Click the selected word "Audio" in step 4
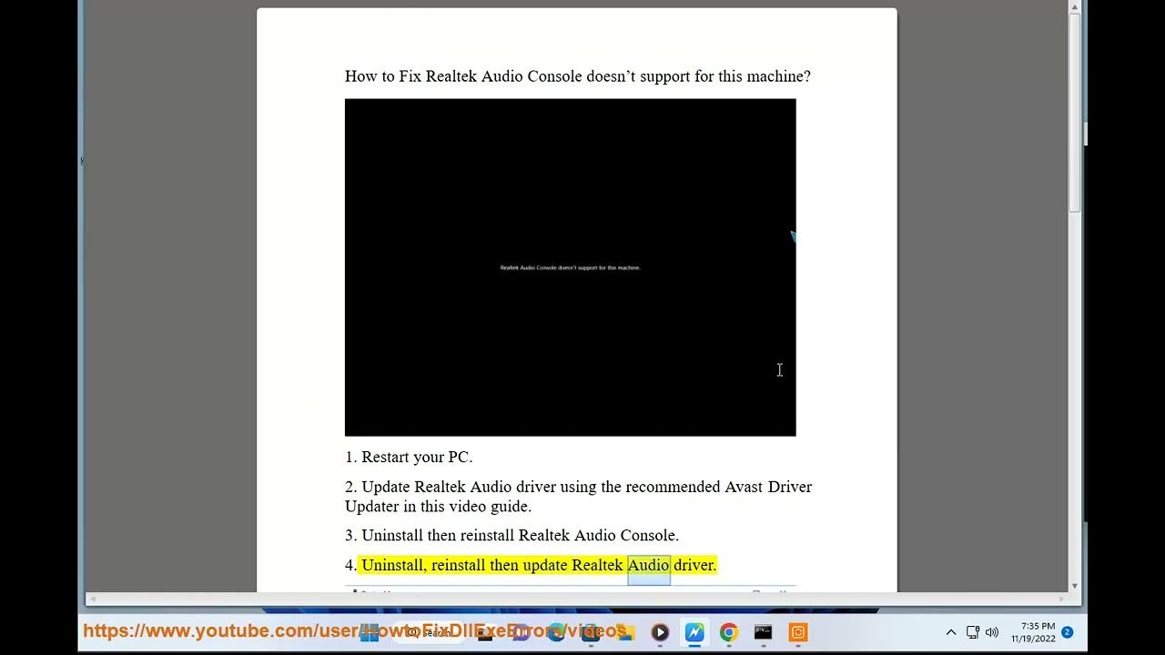The width and height of the screenshot is (1165, 655). [x=648, y=565]
